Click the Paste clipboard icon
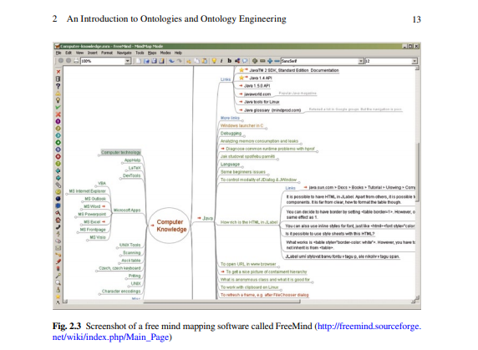The height and width of the screenshot is (350, 478). [x=205, y=61]
